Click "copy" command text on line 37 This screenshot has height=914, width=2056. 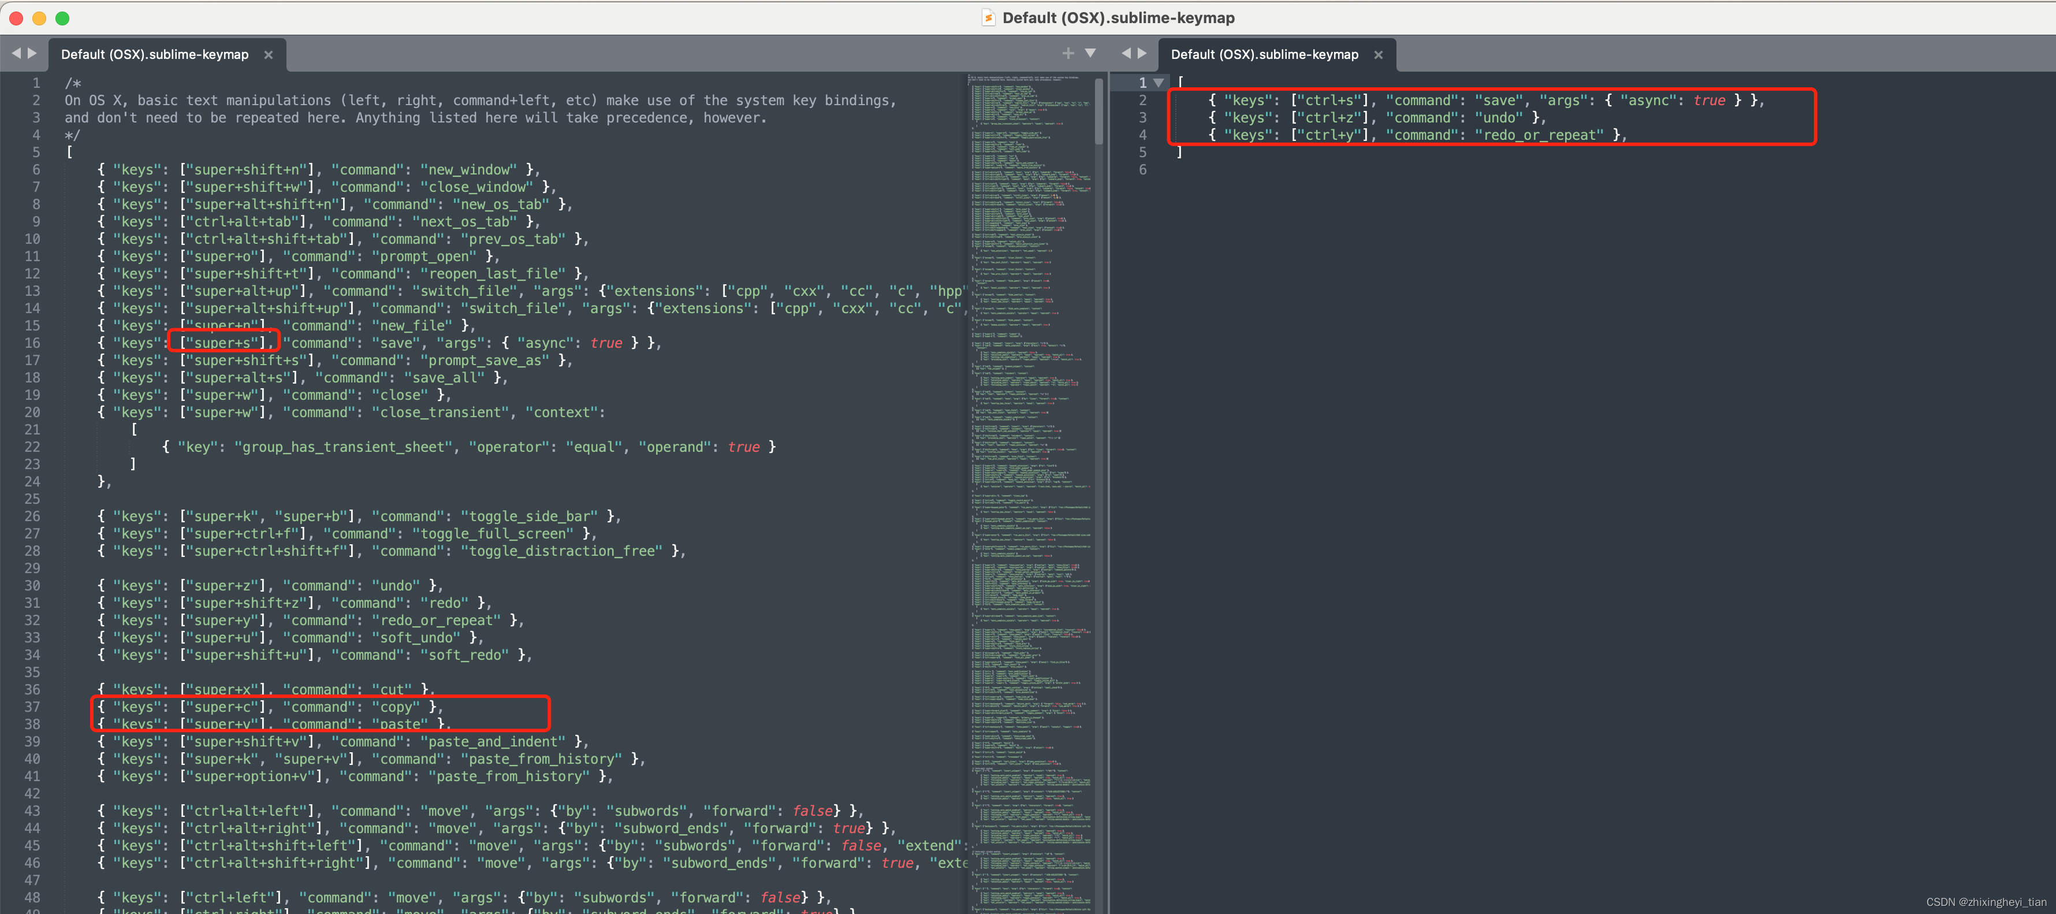(396, 707)
